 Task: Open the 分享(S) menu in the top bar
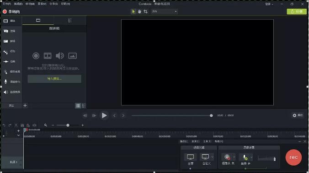tap(53, 4)
